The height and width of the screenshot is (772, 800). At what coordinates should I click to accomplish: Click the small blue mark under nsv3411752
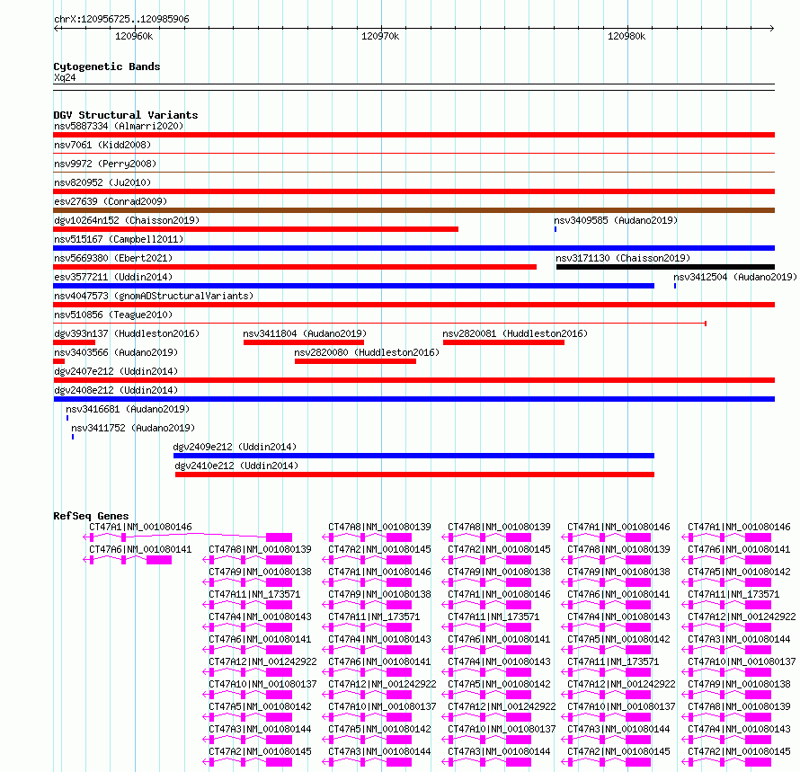click(73, 437)
